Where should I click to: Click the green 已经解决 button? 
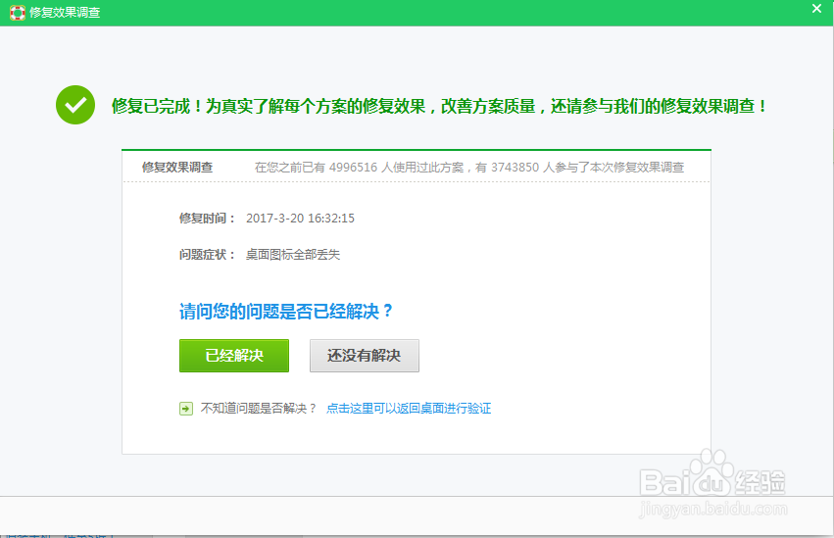(234, 356)
